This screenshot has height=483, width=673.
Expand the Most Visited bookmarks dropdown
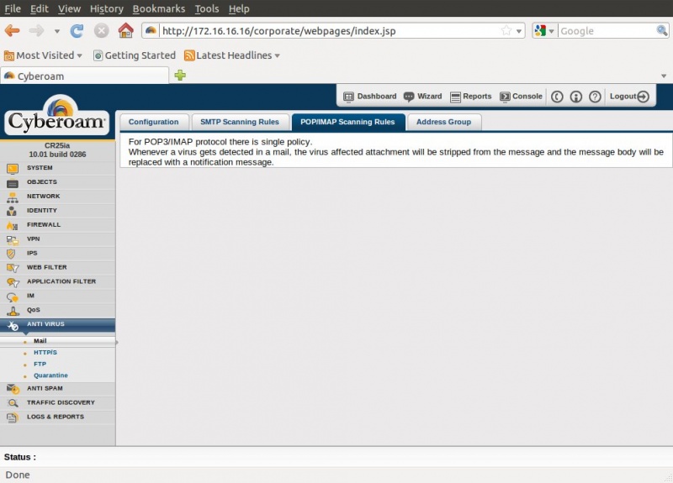(79, 55)
